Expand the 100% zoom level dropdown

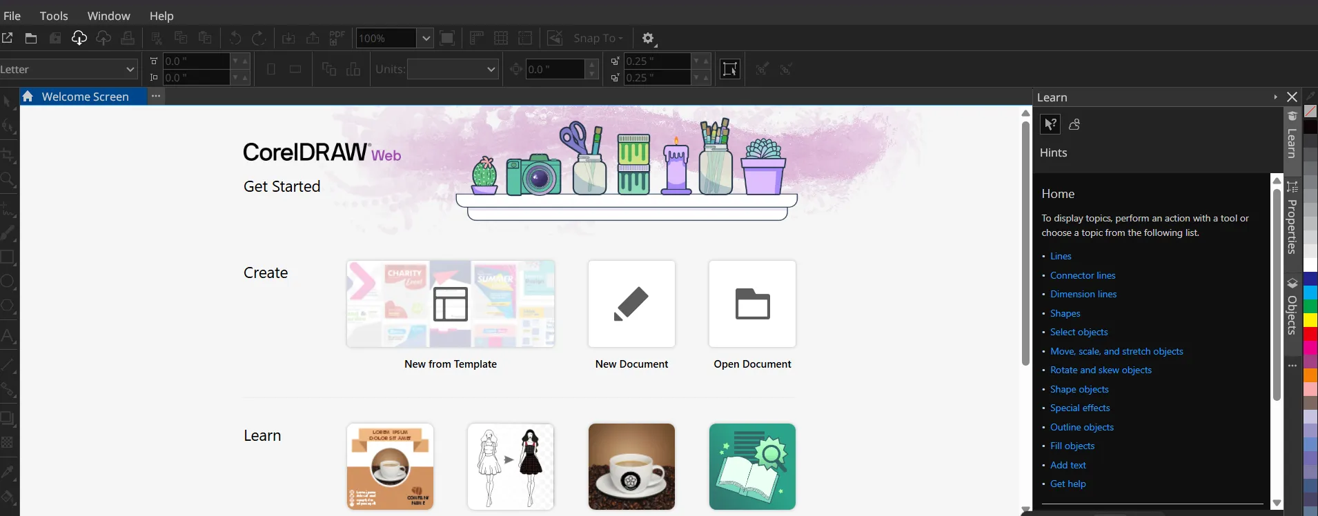(x=426, y=38)
